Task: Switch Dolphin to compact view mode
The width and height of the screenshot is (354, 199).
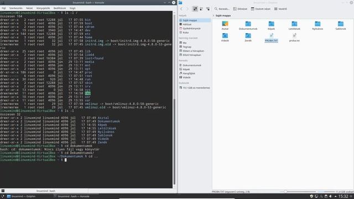Action: click(201, 9)
